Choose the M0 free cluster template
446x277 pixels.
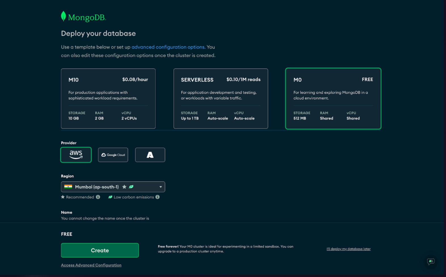[333, 98]
